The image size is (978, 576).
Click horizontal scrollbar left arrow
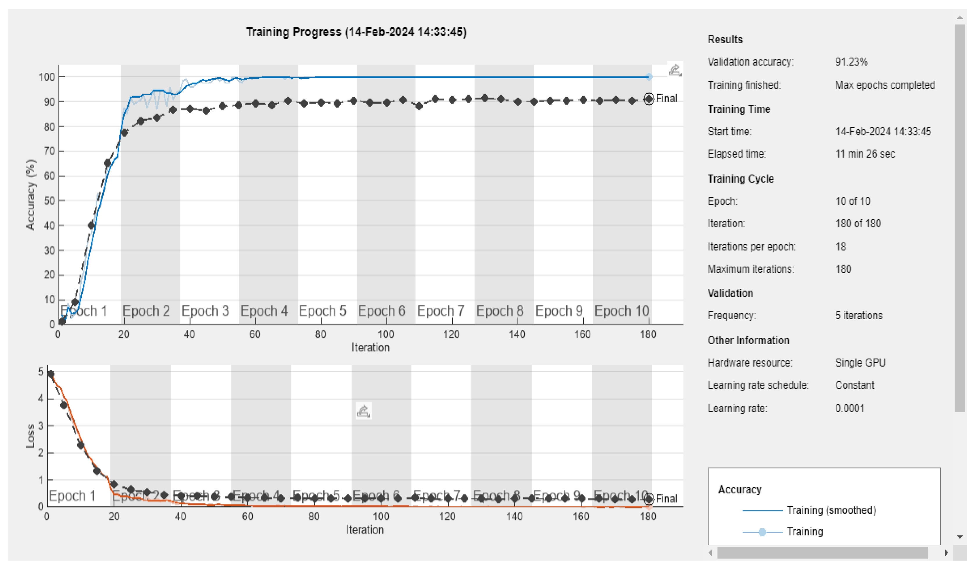(710, 553)
